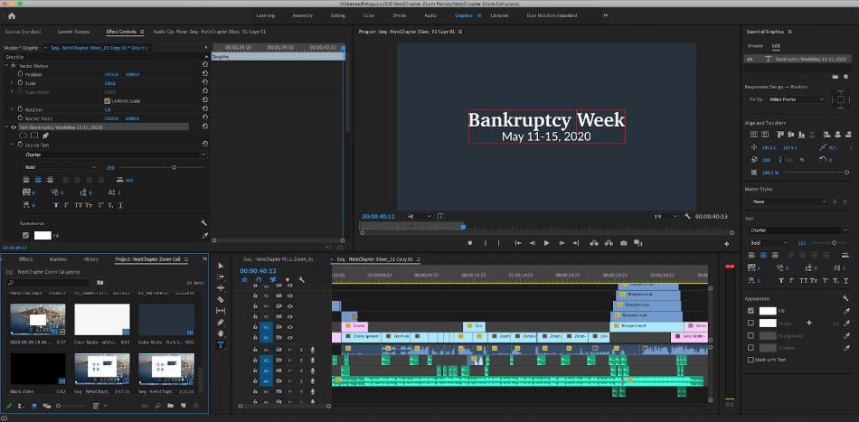Open the Program monitor button editor plus
Viewport: 859px width, 422px height.
726,244
